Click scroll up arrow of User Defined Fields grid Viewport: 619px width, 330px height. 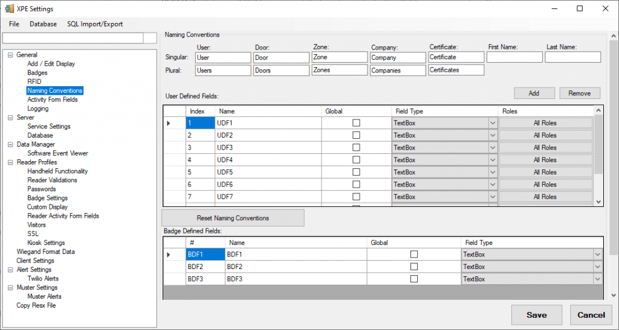[598, 110]
